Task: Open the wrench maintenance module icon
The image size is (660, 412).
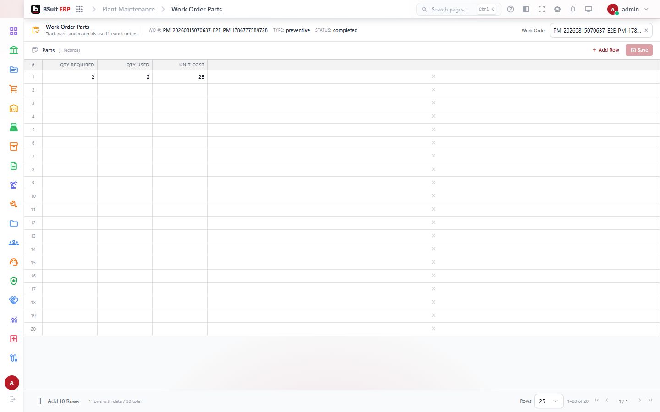Action: click(x=13, y=204)
